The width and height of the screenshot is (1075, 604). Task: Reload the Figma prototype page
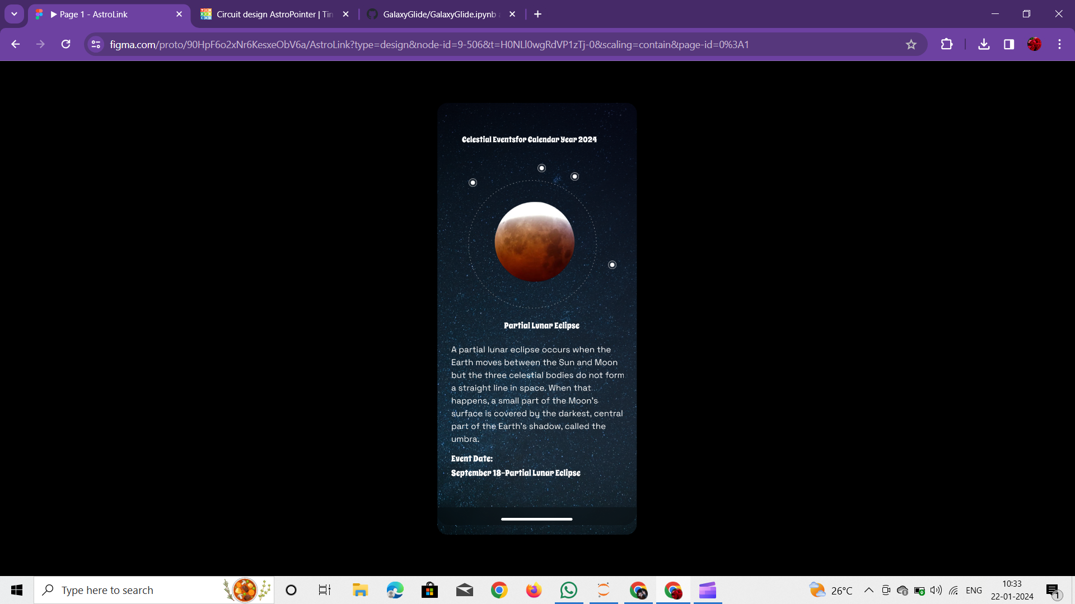click(x=66, y=44)
